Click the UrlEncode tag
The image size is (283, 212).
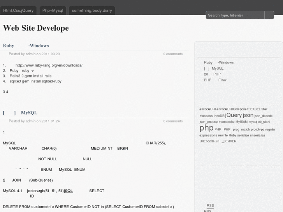pos(207,141)
